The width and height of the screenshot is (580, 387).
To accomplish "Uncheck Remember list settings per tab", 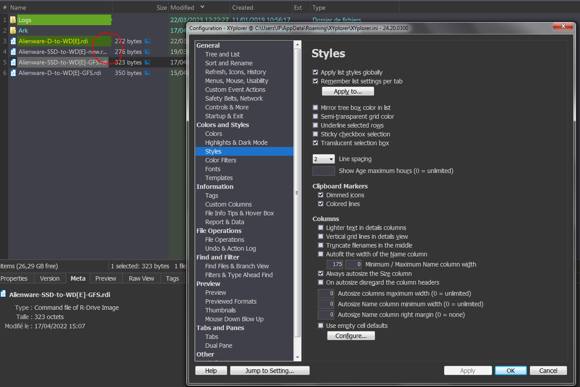I will (315, 81).
